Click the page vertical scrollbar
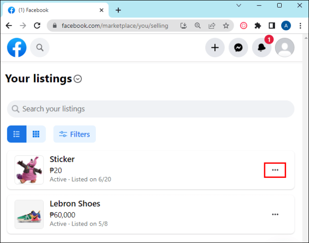The width and height of the screenshot is (309, 243). [x=306, y=138]
